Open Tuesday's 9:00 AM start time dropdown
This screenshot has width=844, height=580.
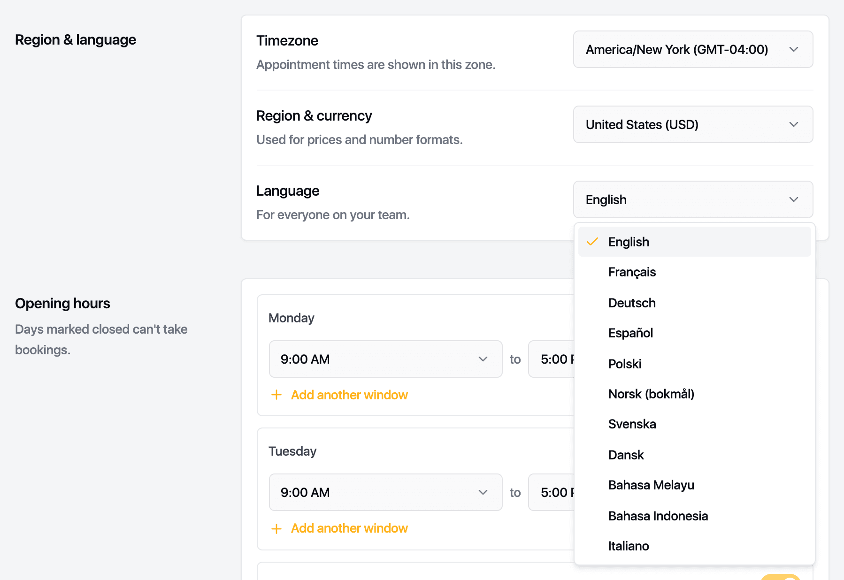(385, 492)
